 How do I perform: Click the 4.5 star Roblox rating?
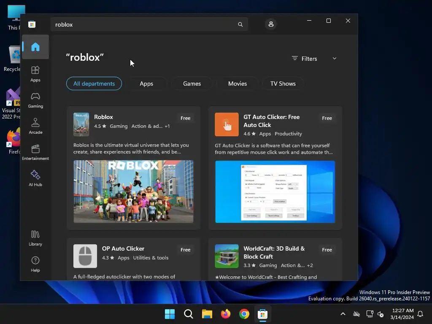(x=100, y=126)
